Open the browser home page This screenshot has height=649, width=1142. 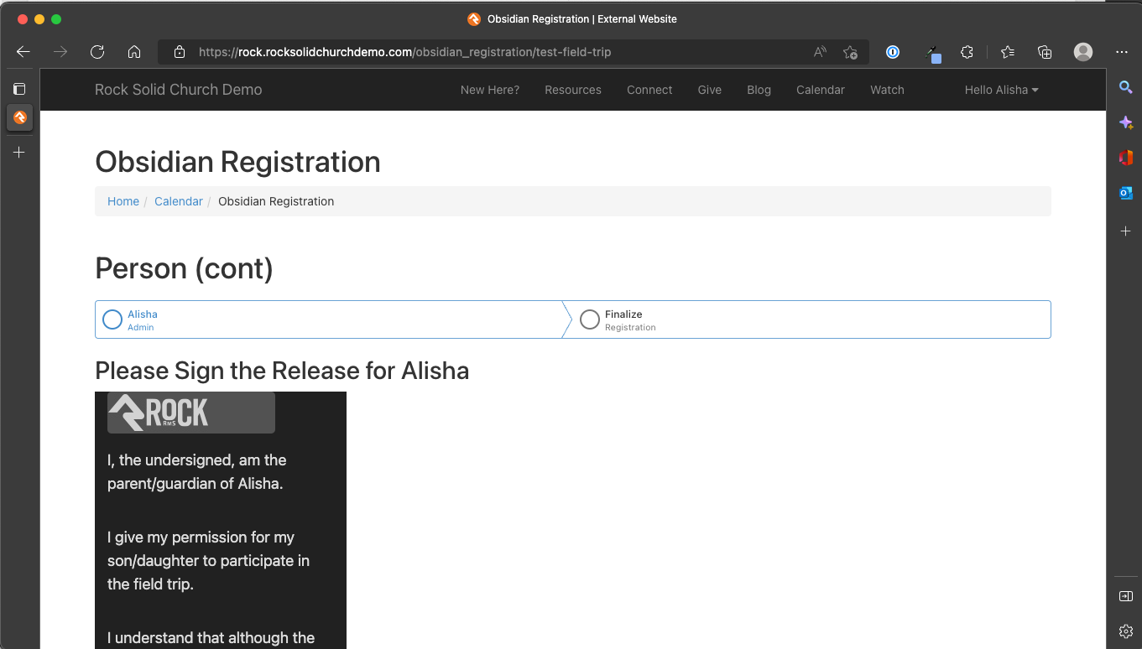coord(134,52)
